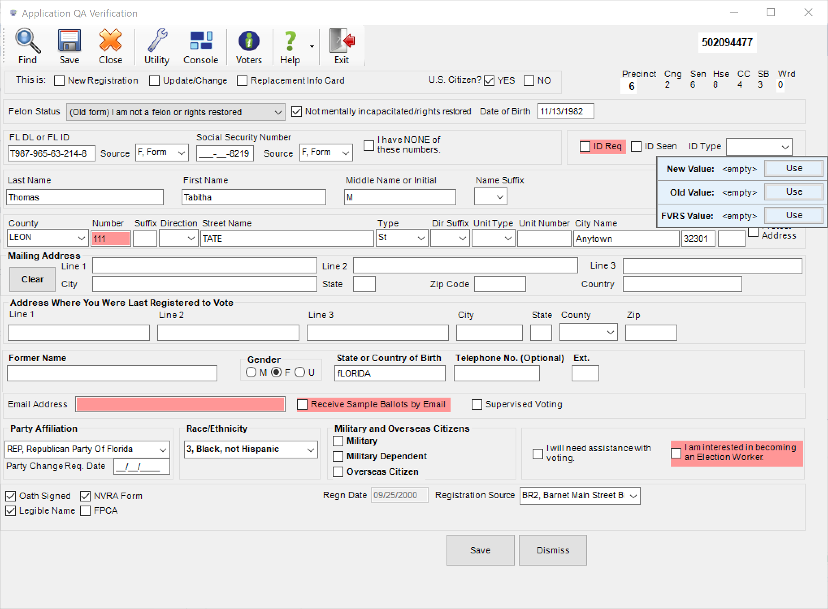
Task: Open the Help dropdown arrow
Action: pyautogui.click(x=311, y=46)
